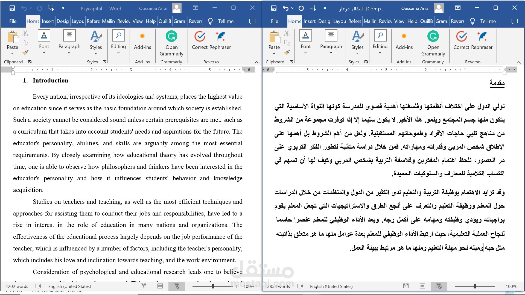Click Introduction heading in left document
Viewport: 525px width, 295px height.
point(51,80)
